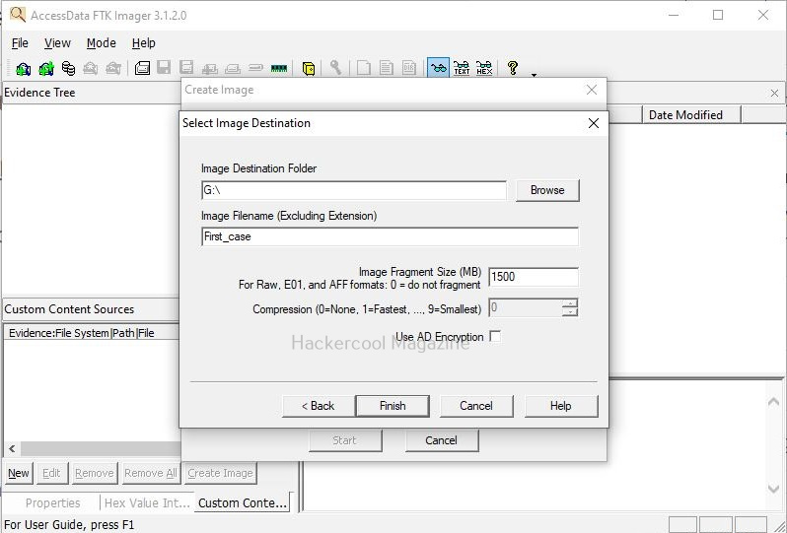The image size is (787, 533).
Task: Click the Compression spinner up arrow
Action: (569, 303)
